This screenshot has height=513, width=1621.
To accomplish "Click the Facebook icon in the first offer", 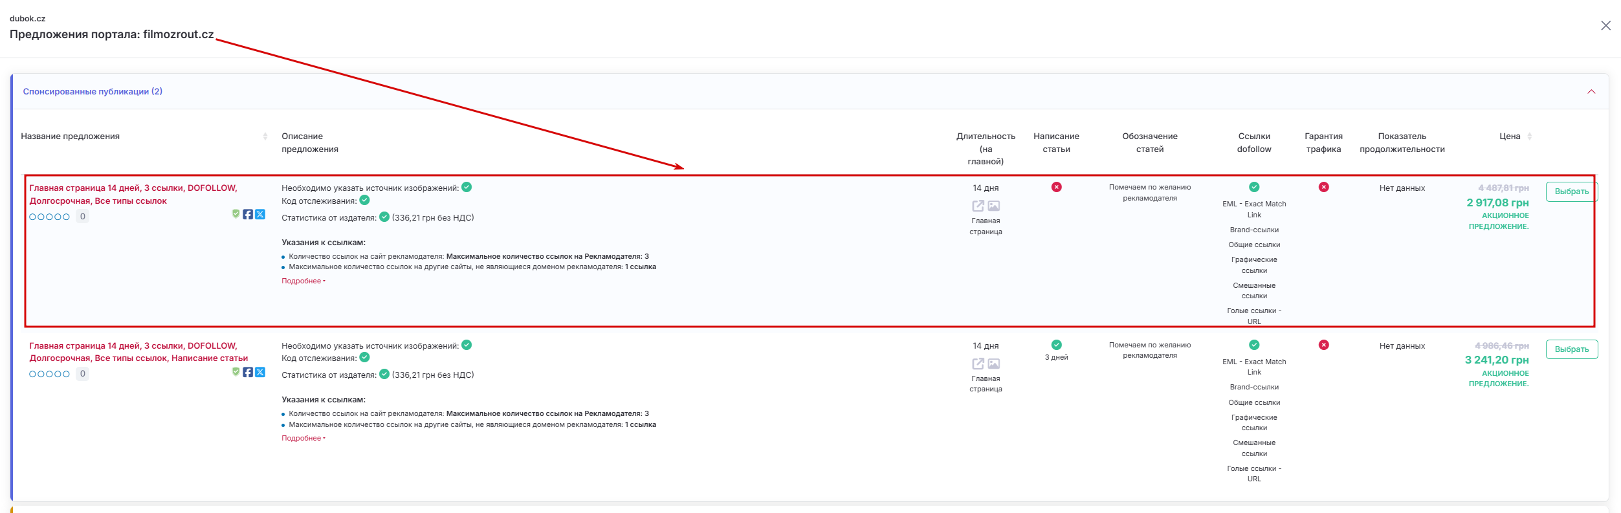I will pyautogui.click(x=248, y=214).
